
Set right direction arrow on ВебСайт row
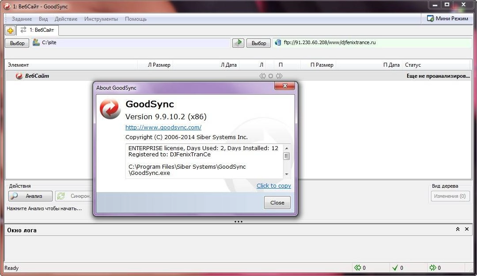click(x=279, y=76)
